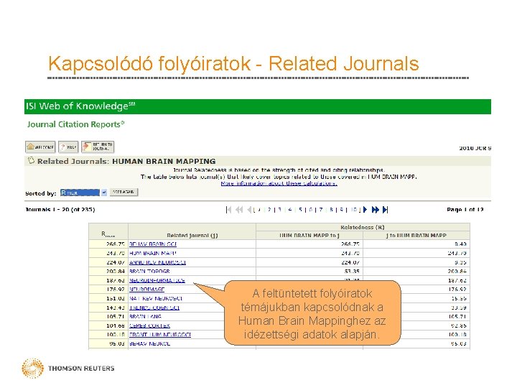
Task: Go to results page 3
Action: [279, 210]
